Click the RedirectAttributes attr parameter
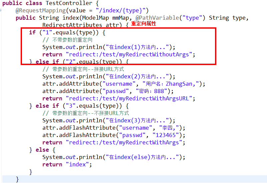 [81, 25]
